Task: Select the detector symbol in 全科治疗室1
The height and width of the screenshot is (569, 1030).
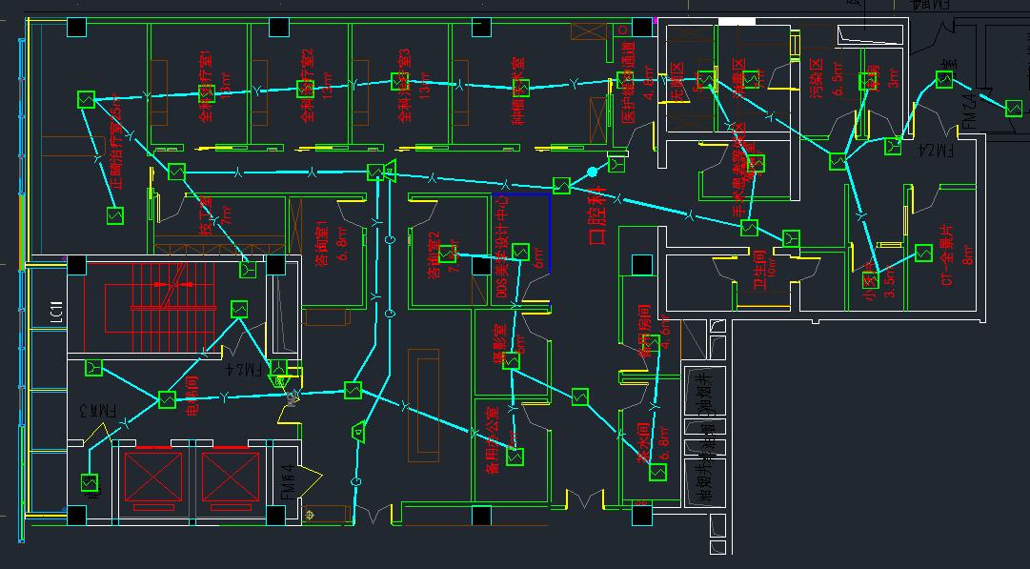Action: (206, 92)
